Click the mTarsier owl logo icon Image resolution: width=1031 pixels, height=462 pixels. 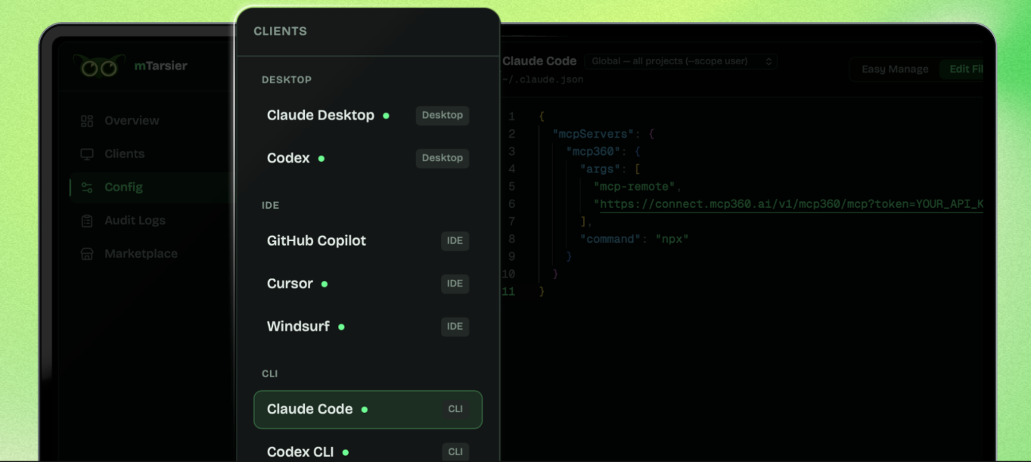[100, 67]
